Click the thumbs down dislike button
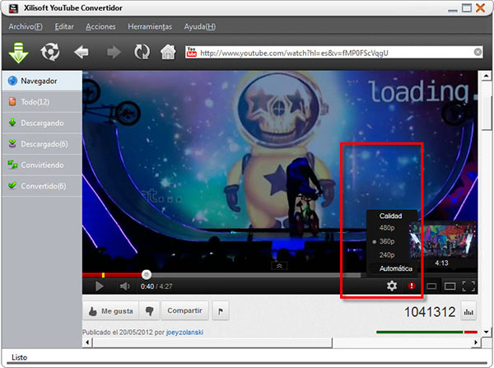Viewport: 494px width, 368px height. pyautogui.click(x=149, y=311)
